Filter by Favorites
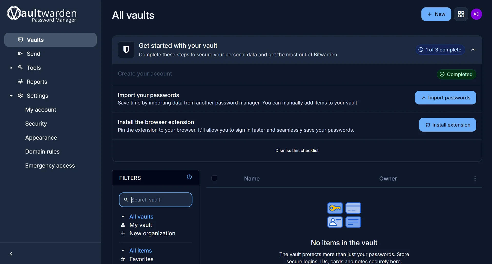Screen dimensions: 492x264 [141, 259]
